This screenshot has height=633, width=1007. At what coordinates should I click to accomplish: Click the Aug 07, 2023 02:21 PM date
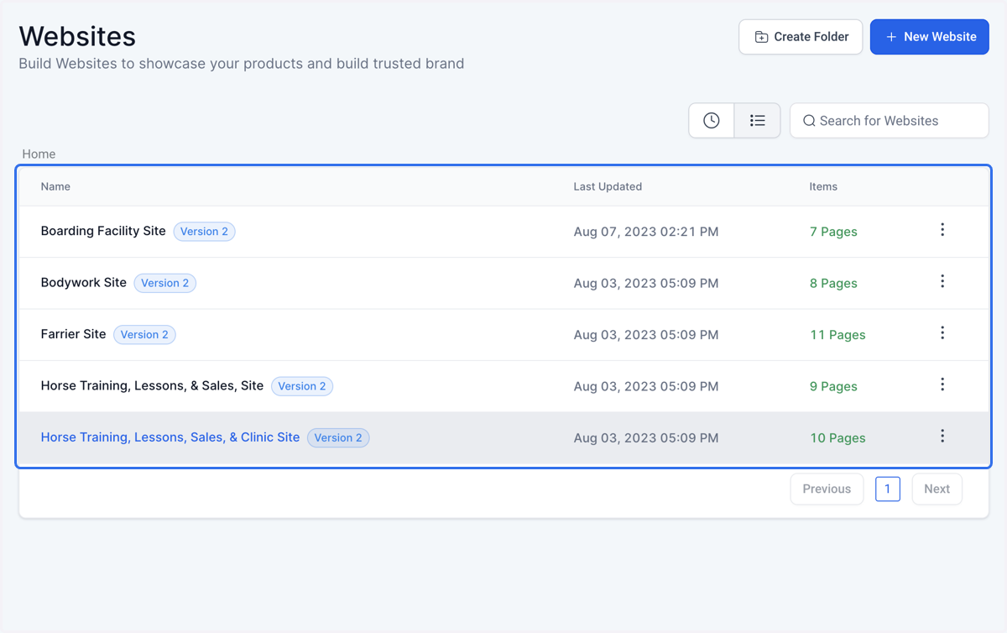646,232
